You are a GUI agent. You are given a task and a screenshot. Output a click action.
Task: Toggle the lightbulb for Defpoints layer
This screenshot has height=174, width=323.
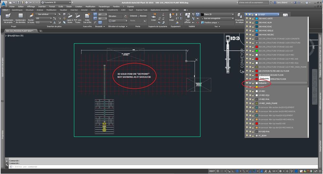247,83
